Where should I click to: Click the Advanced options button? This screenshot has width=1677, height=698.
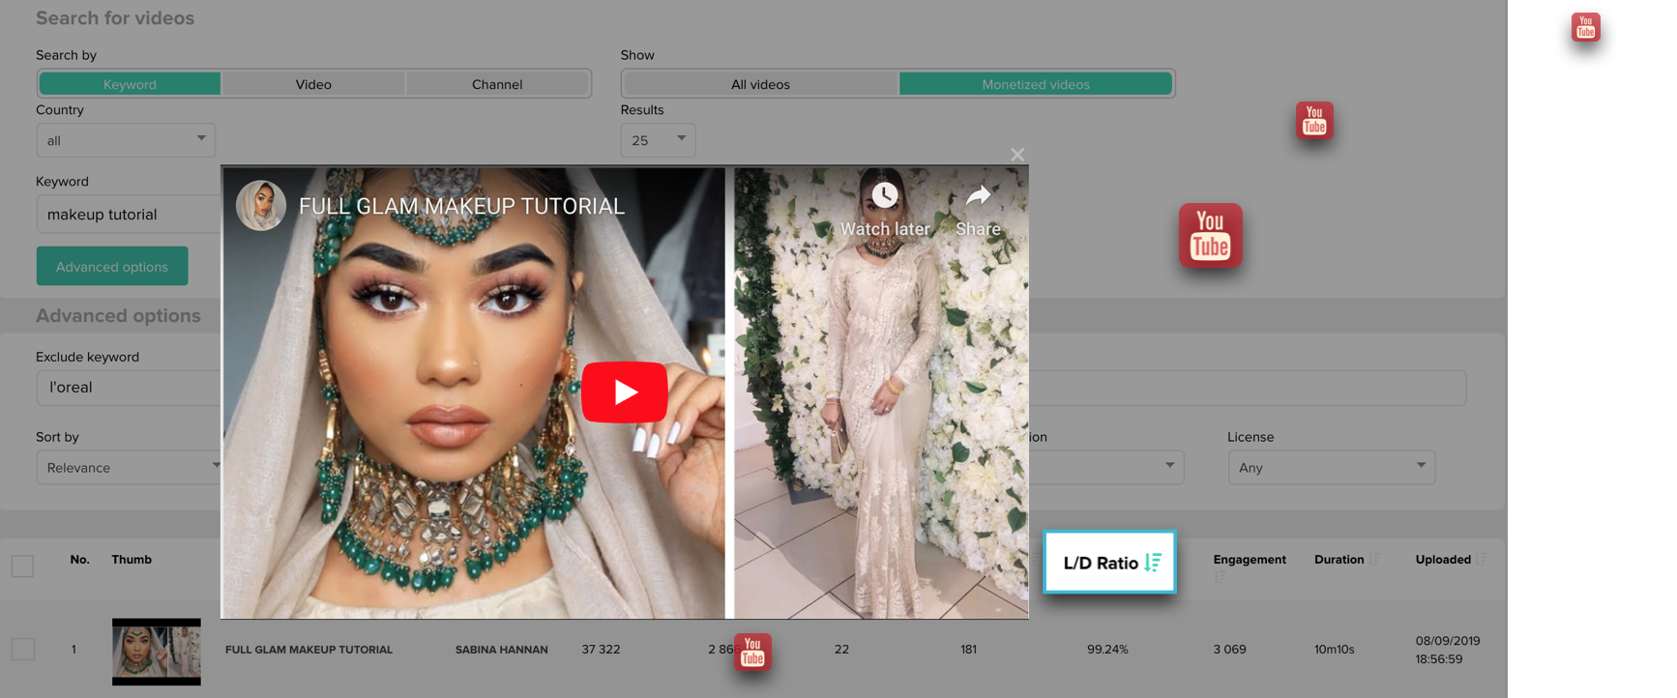click(x=112, y=266)
